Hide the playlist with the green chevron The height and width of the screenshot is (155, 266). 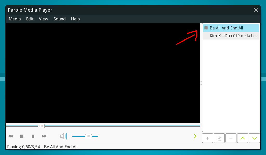[x=195, y=136]
